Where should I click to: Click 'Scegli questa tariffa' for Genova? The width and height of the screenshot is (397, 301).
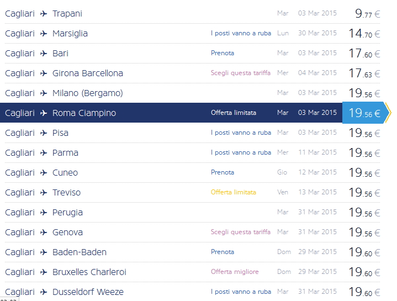[x=241, y=232]
